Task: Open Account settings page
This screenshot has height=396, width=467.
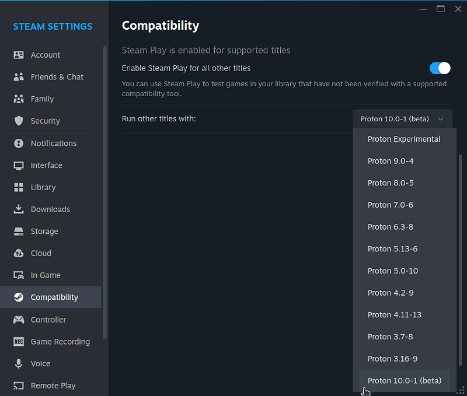Action: (x=51, y=55)
